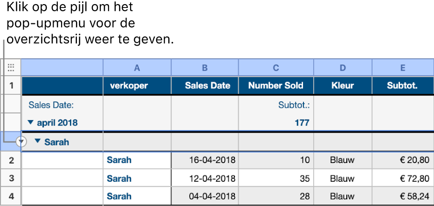Select column E header
The width and height of the screenshot is (434, 206).
point(403,68)
